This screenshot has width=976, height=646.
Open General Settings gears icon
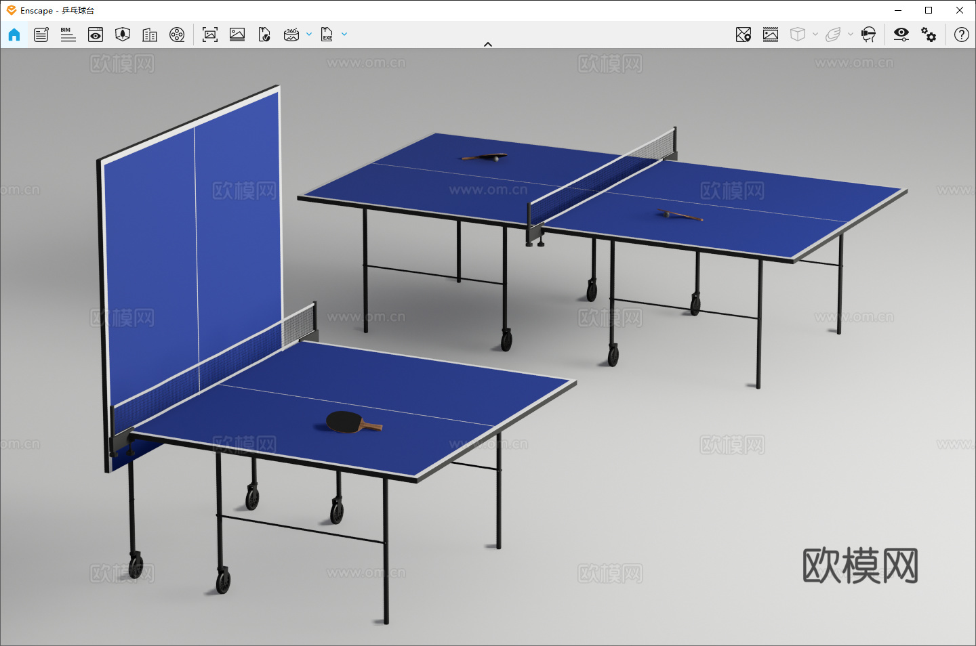(x=929, y=35)
